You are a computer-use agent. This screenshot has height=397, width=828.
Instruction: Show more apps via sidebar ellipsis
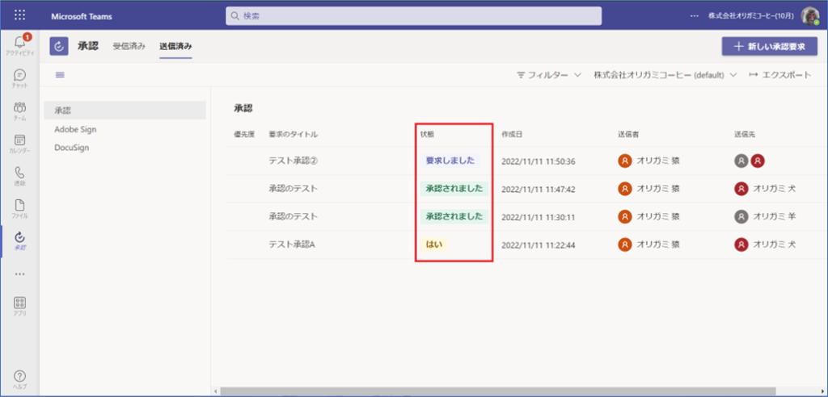[20, 274]
